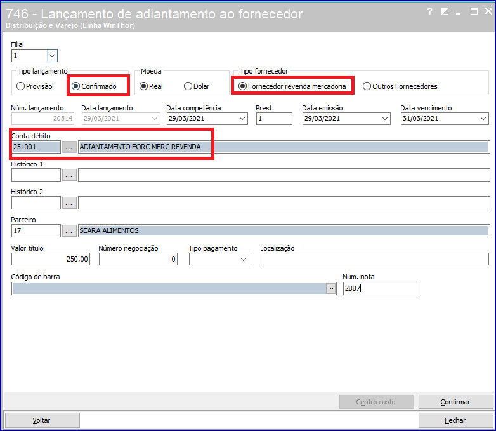The image size is (496, 431).
Task: Click the Voltar button
Action: (x=42, y=420)
